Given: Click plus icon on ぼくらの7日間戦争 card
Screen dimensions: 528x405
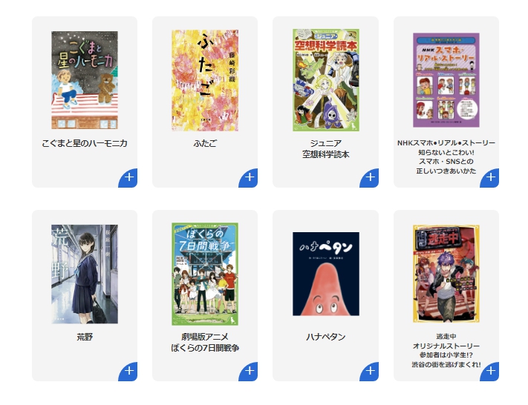Looking at the screenshot, I should [x=249, y=372].
